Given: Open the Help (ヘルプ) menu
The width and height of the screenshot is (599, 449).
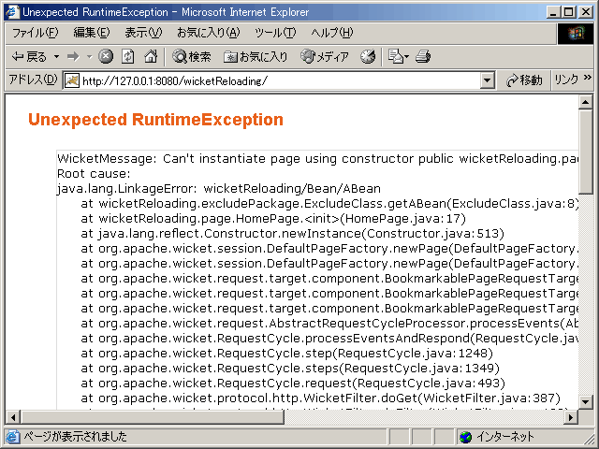Looking at the screenshot, I should tap(332, 33).
